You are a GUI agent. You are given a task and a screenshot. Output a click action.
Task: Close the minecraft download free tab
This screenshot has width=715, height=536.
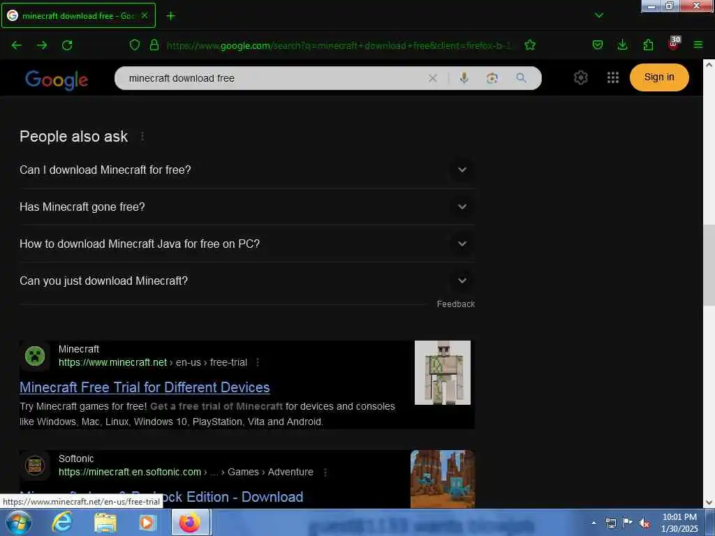click(x=145, y=15)
